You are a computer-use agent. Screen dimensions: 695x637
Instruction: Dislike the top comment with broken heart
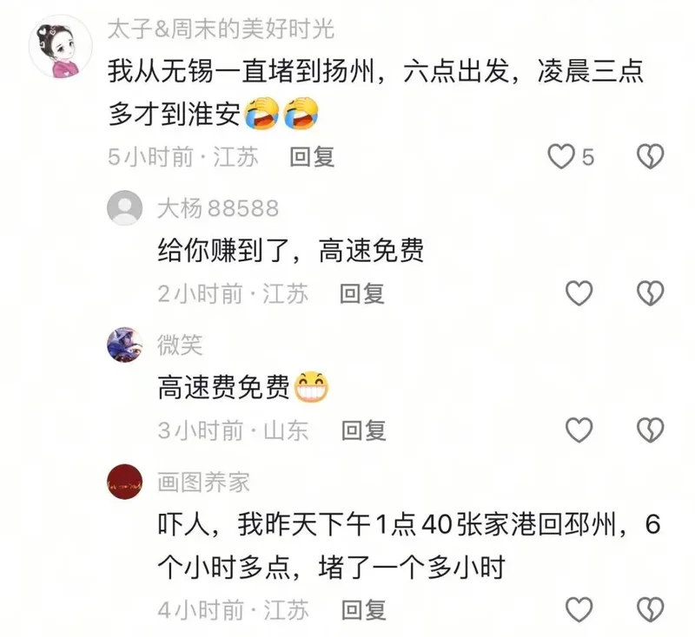650,157
